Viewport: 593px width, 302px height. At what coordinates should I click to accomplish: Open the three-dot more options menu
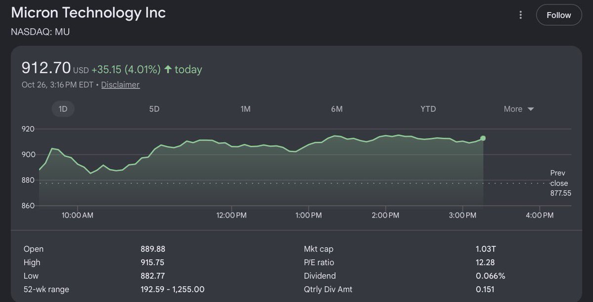click(x=520, y=15)
